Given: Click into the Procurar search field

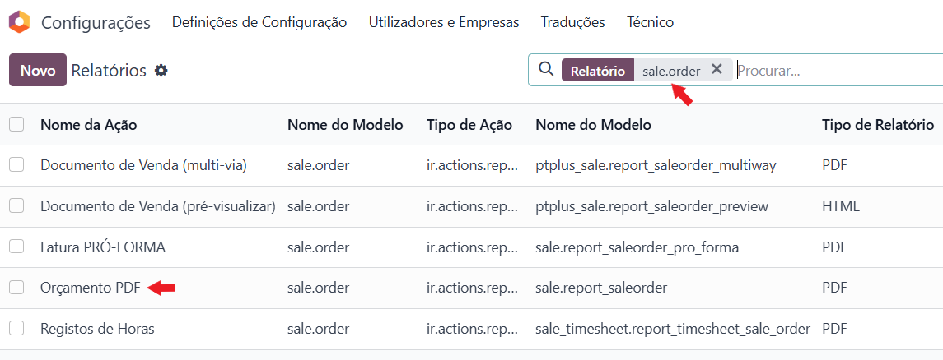Looking at the screenshot, I should click(x=836, y=71).
